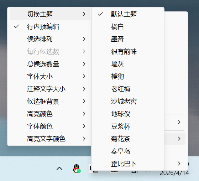Open 字体颜色 submenu
The image size is (199, 181).
pos(50,126)
